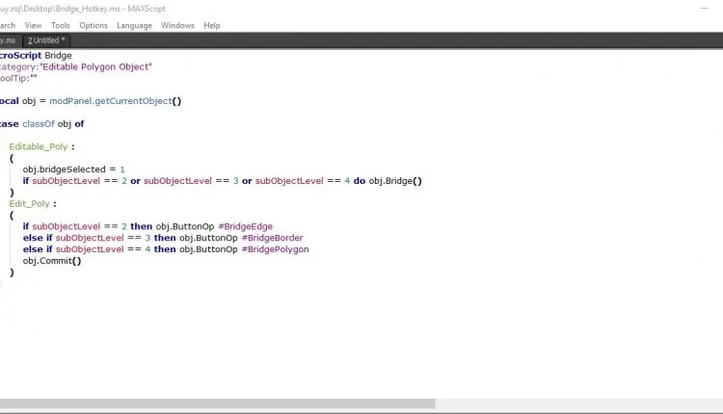This screenshot has width=723, height=414.
Task: Open the Windows menu
Action: click(x=177, y=25)
